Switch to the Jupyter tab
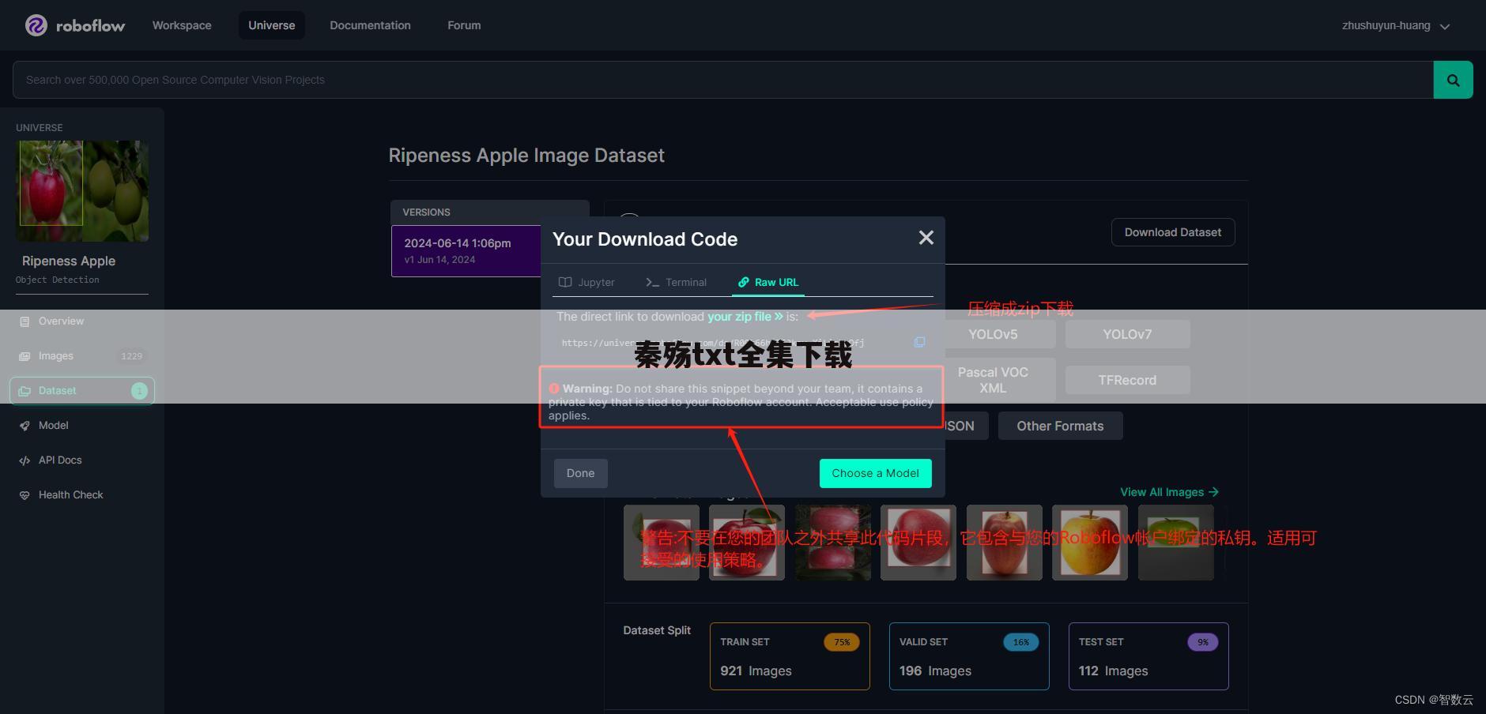This screenshot has width=1486, height=714. click(586, 282)
